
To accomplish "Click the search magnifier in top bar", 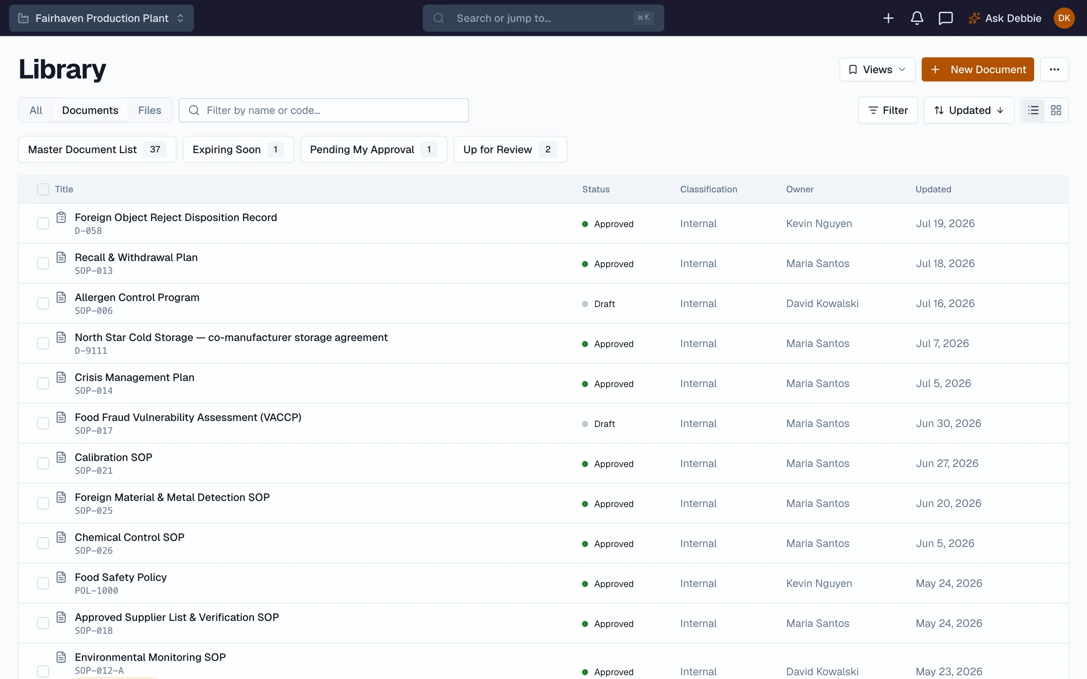I will click(439, 18).
